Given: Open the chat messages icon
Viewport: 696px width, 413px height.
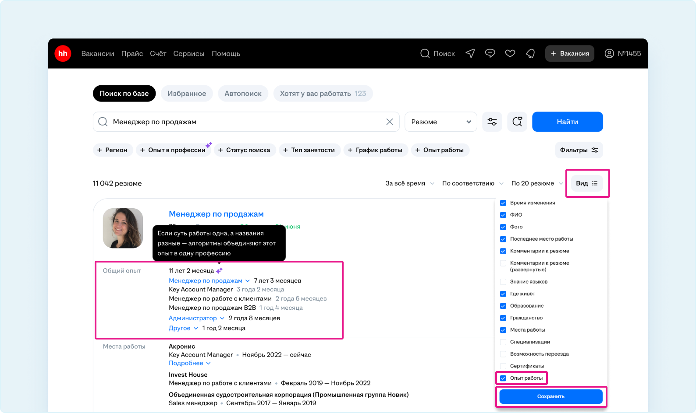Looking at the screenshot, I should click(x=490, y=53).
